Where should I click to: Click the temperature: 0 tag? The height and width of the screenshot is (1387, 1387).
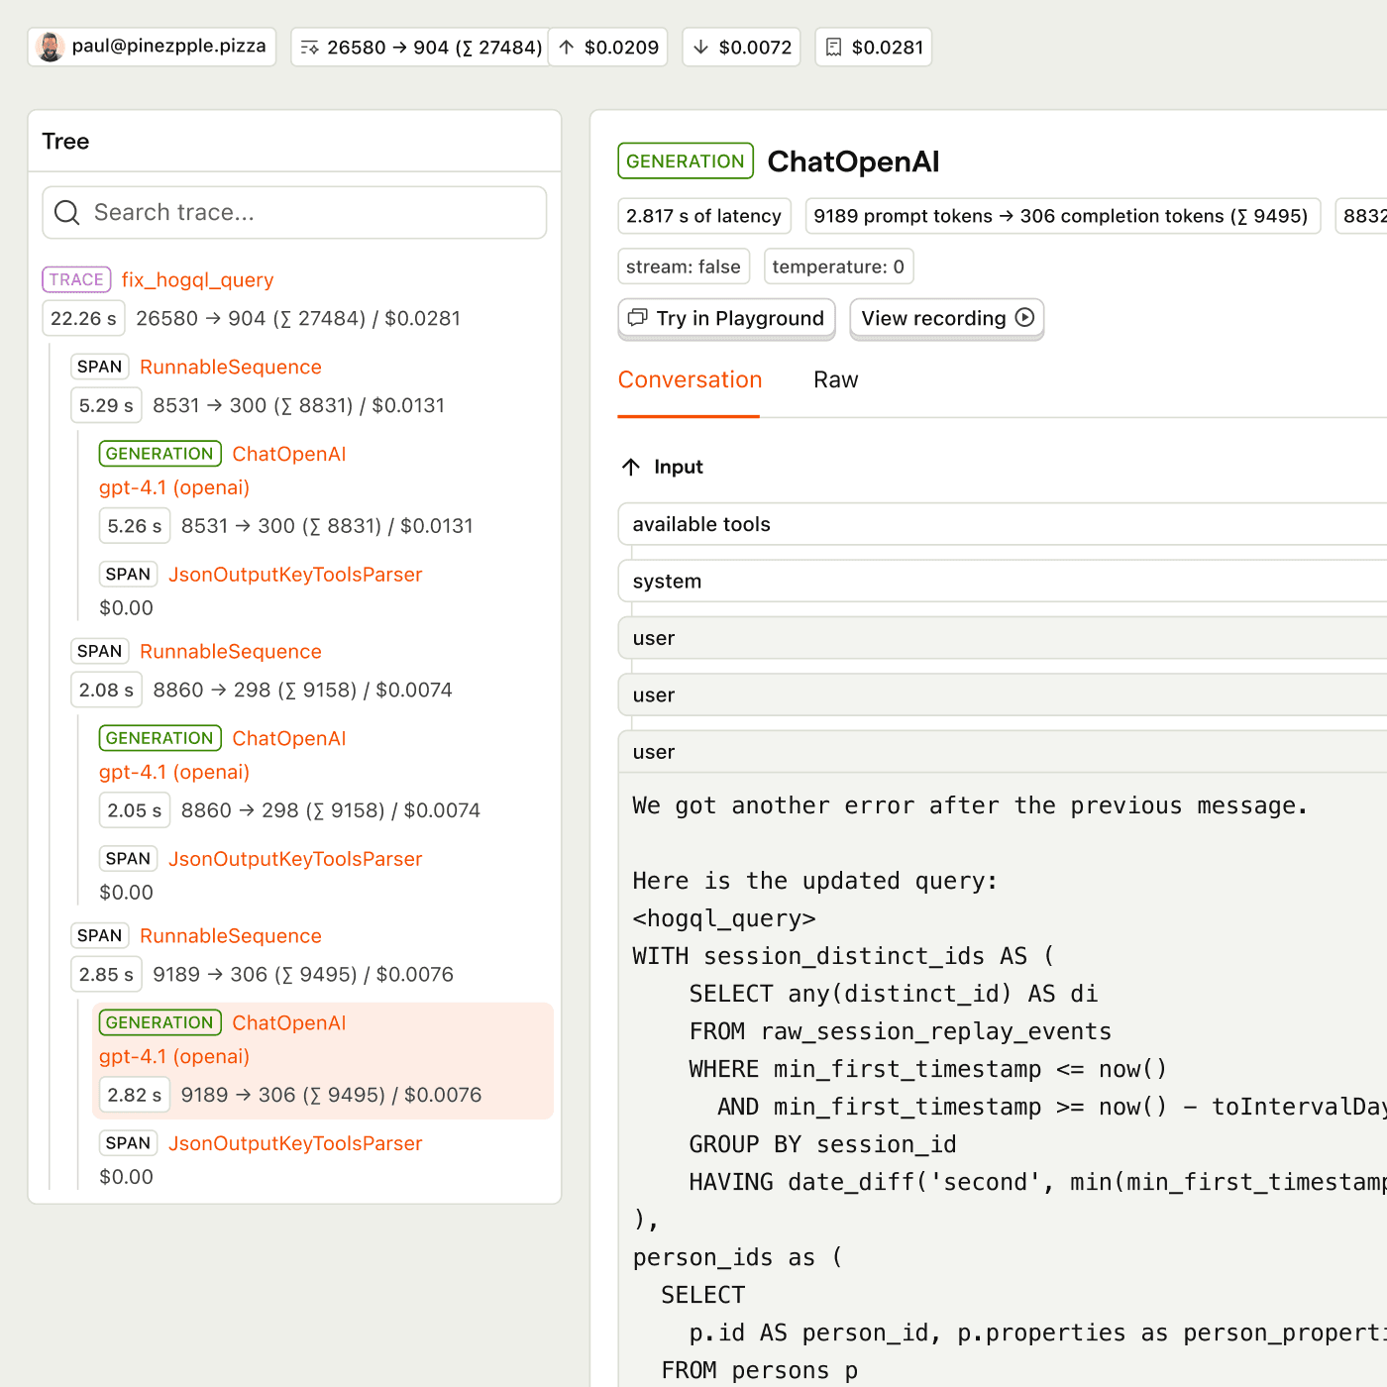tap(838, 267)
